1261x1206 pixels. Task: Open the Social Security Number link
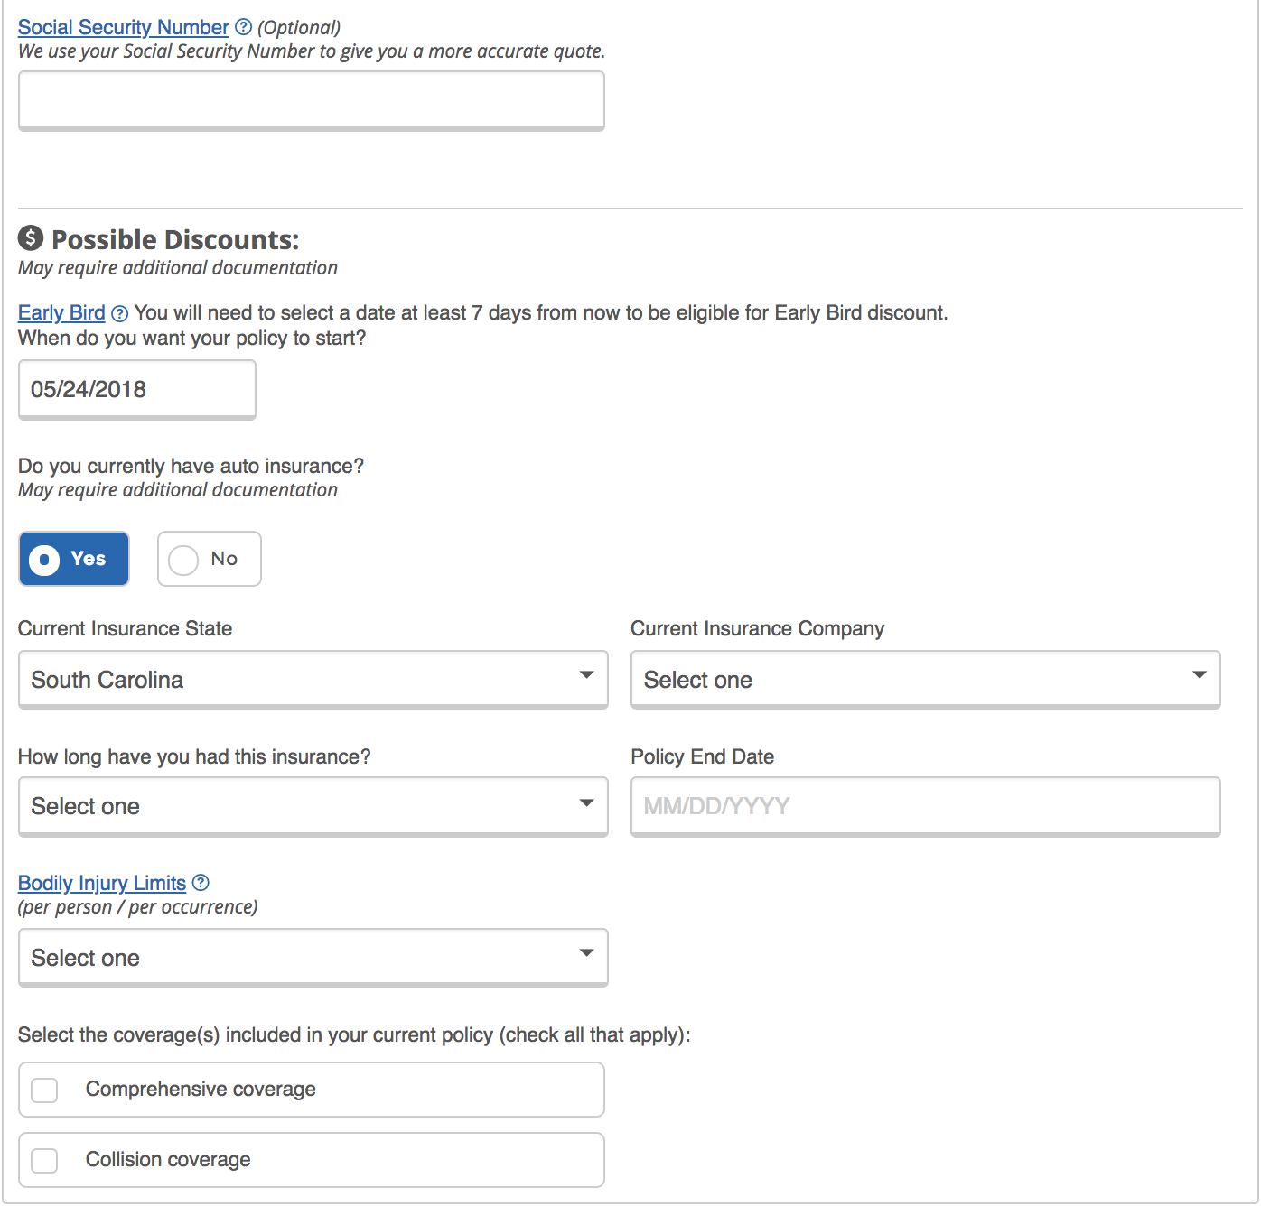tap(123, 27)
